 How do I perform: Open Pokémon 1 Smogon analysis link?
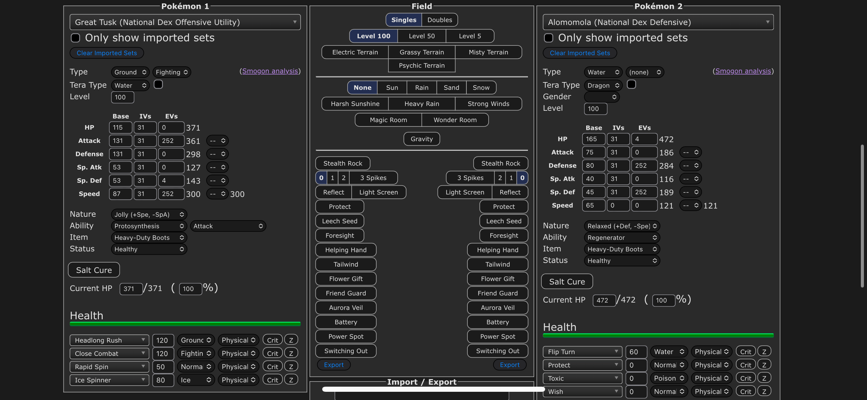tap(270, 71)
